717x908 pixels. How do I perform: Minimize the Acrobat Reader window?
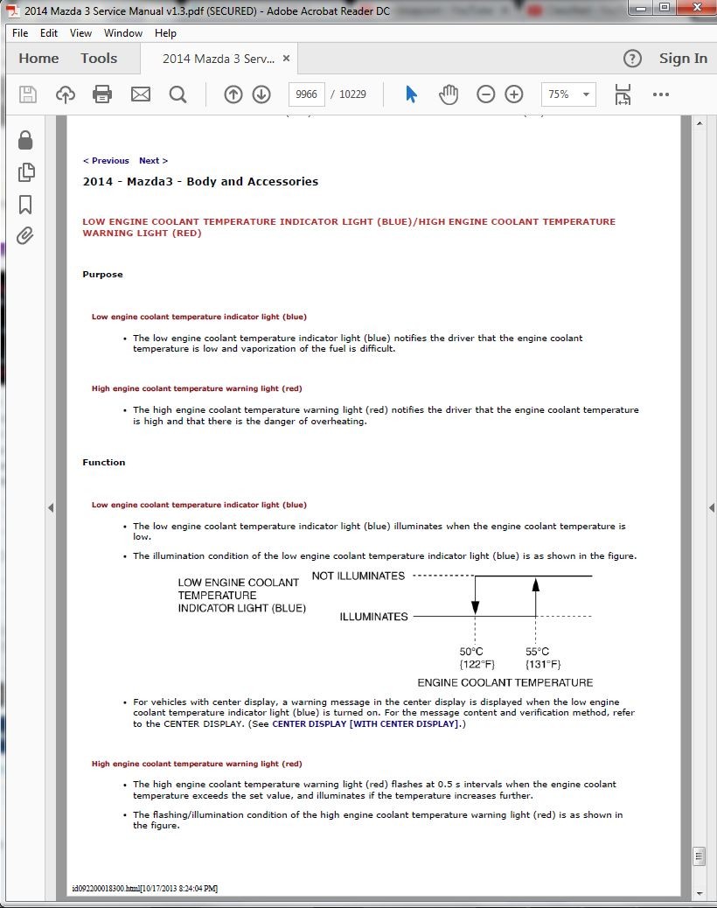pyautogui.click(x=642, y=8)
